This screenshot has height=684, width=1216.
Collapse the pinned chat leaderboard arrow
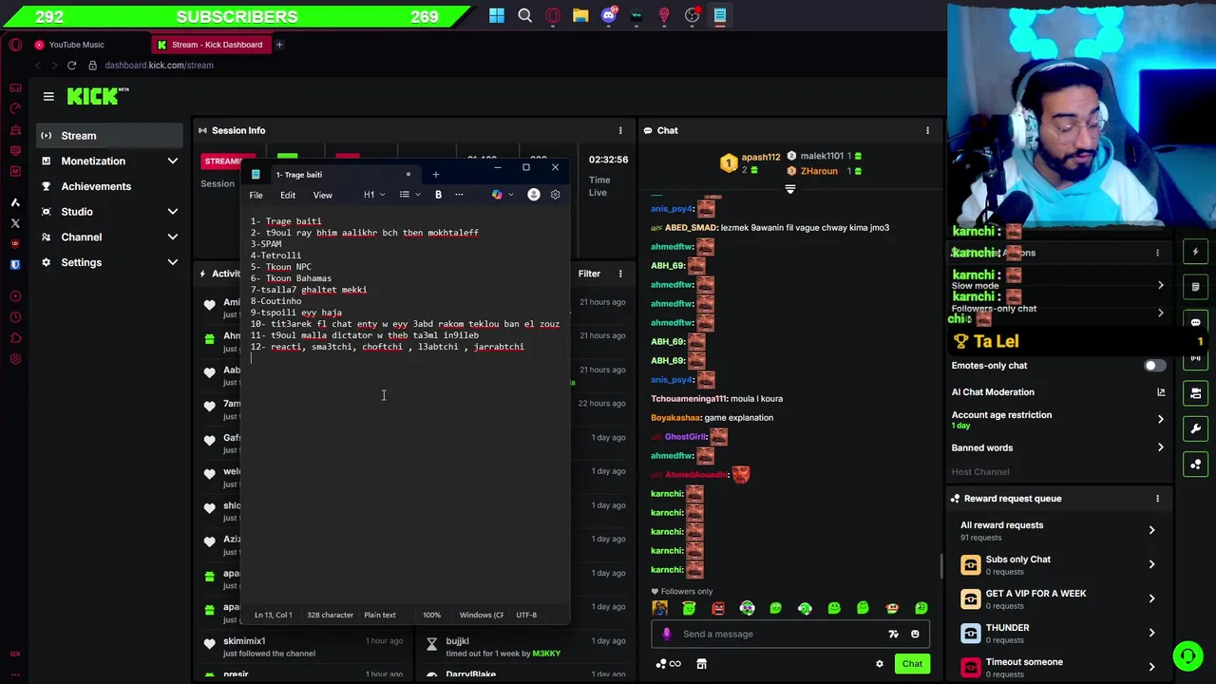click(789, 189)
